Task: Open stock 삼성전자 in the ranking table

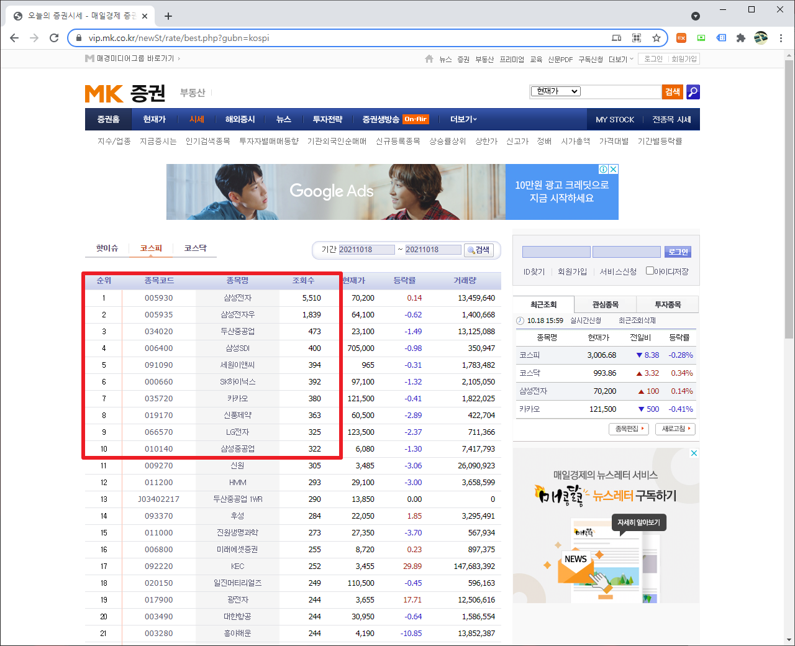Action: [237, 298]
